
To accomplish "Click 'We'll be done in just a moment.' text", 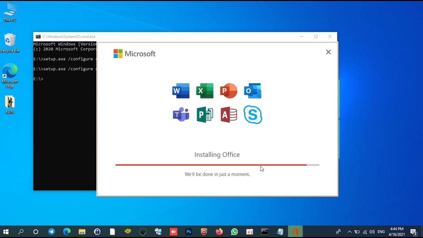I will pos(217,174).
